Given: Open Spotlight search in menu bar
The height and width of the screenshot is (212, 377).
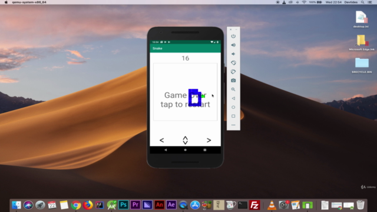Looking at the screenshot, I should (x=363, y=2).
